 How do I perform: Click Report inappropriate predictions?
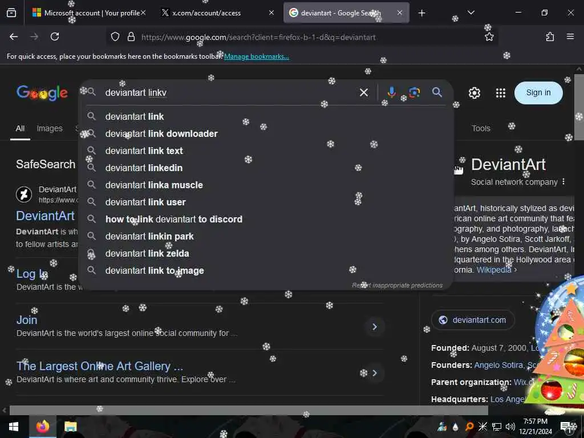click(397, 285)
